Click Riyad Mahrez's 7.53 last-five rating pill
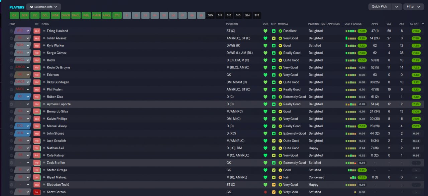428x196 pixels. click(362, 177)
